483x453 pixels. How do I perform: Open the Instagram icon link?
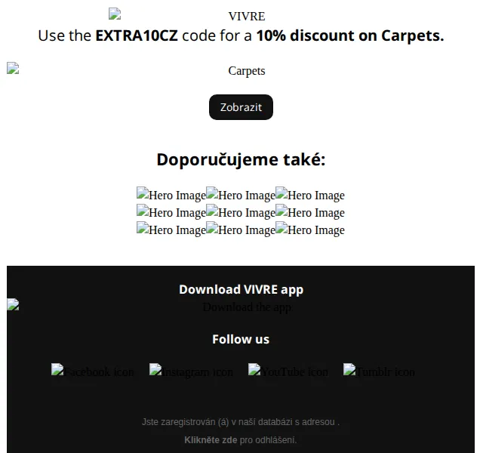click(x=191, y=371)
